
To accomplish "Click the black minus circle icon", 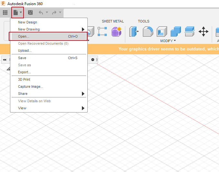I will click(93, 60).
